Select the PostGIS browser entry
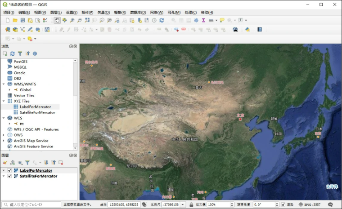The height and width of the screenshot is (209, 342). point(21,62)
